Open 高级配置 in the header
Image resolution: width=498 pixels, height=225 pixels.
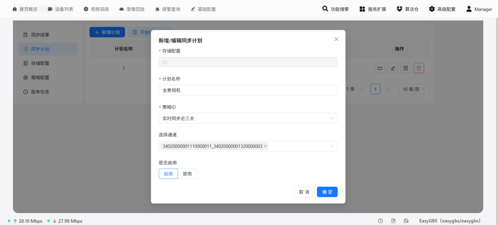(446, 9)
